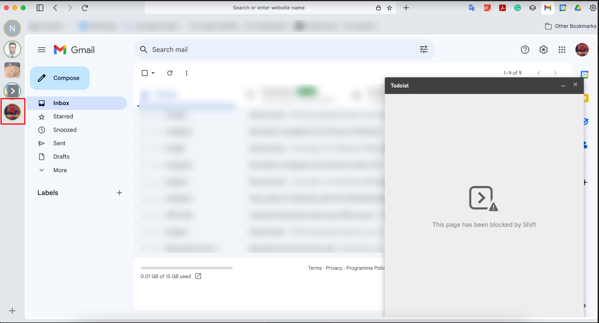Open the Privacy link
This screenshot has width=599, height=323.
tap(334, 268)
